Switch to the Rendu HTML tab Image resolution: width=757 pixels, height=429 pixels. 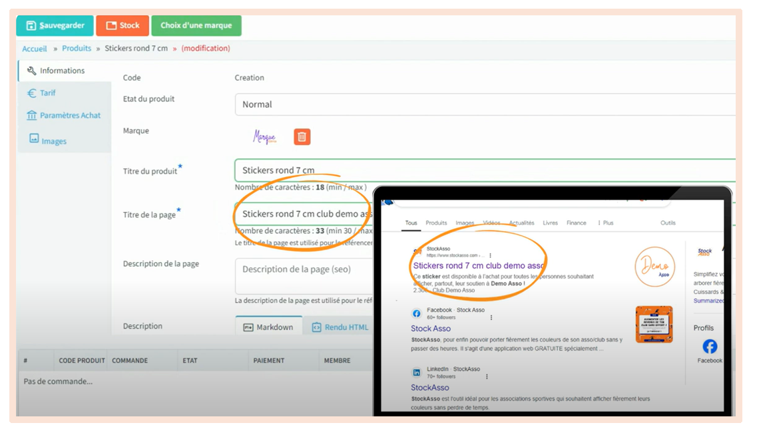coord(340,327)
